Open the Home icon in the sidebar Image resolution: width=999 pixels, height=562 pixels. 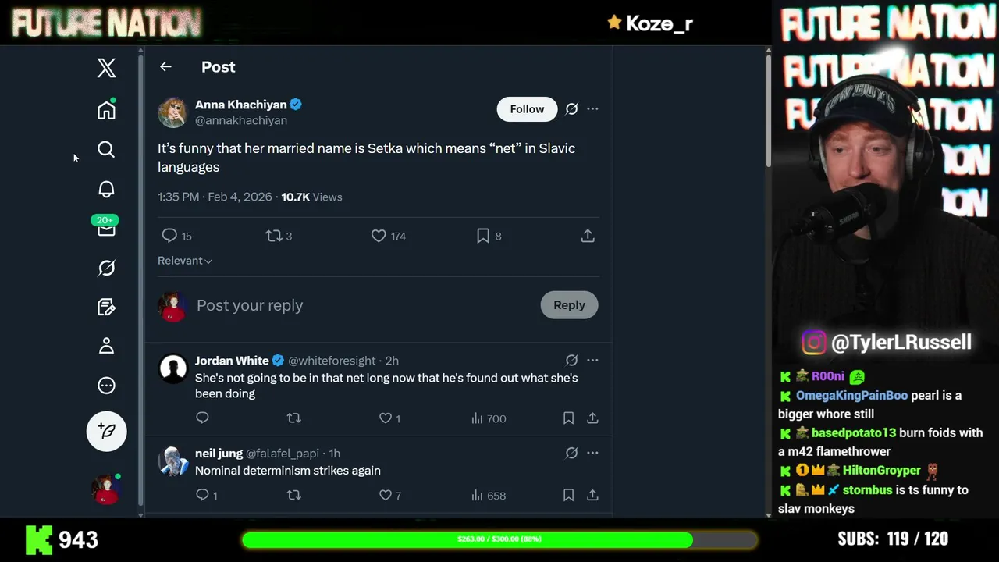tap(106, 110)
